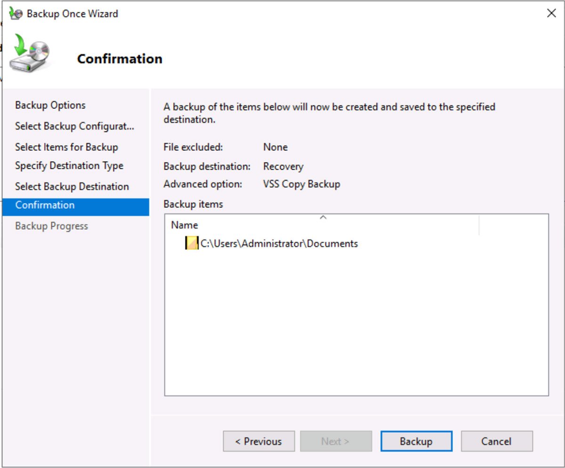The image size is (565, 468).
Task: Click the Cancel button
Action: coord(497,441)
